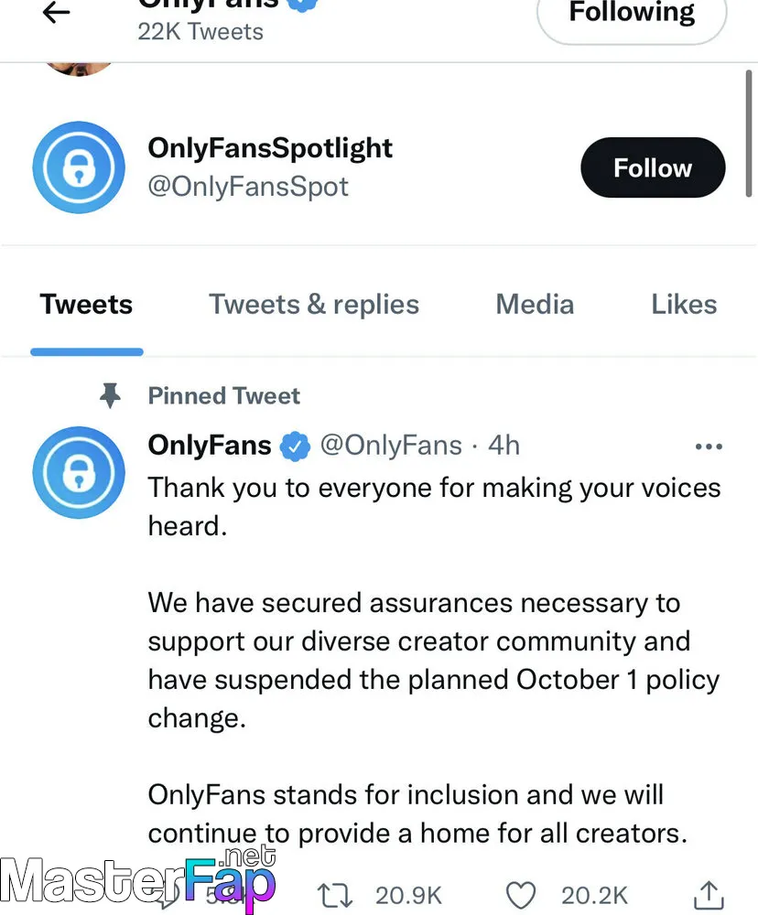Toggle the Following button at top
This screenshot has height=915, width=758.
point(632,15)
